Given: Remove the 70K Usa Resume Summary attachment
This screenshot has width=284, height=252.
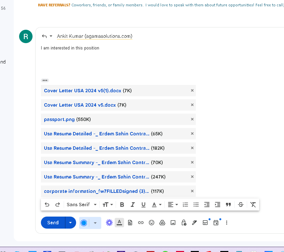Looking at the screenshot, I should pyautogui.click(x=192, y=162).
